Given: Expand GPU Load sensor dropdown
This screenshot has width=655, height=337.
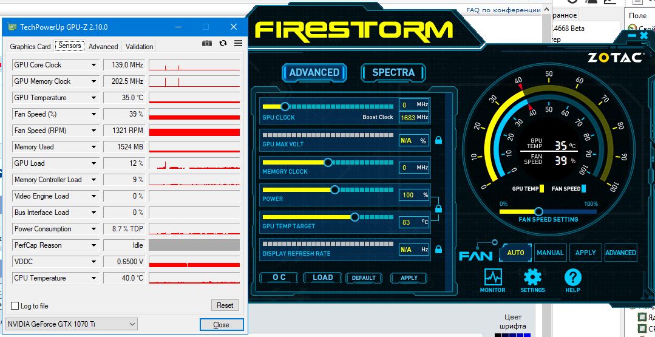Looking at the screenshot, I should pyautogui.click(x=93, y=163).
